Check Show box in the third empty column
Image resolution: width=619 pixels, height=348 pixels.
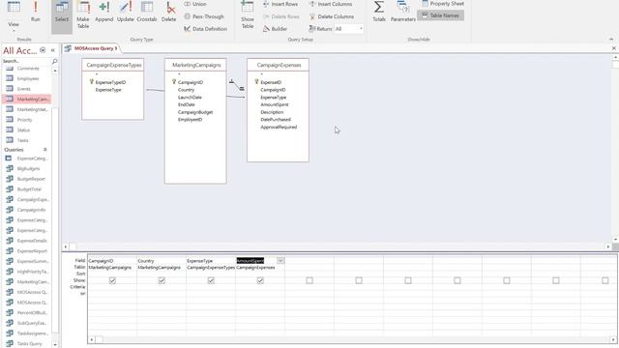pos(408,280)
